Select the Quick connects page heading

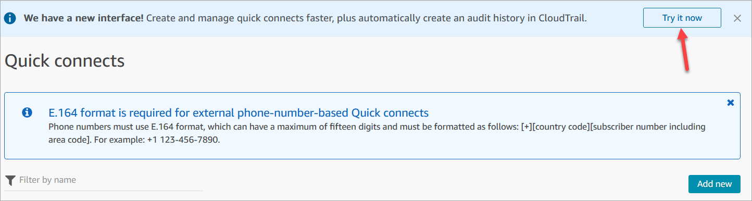click(x=65, y=61)
